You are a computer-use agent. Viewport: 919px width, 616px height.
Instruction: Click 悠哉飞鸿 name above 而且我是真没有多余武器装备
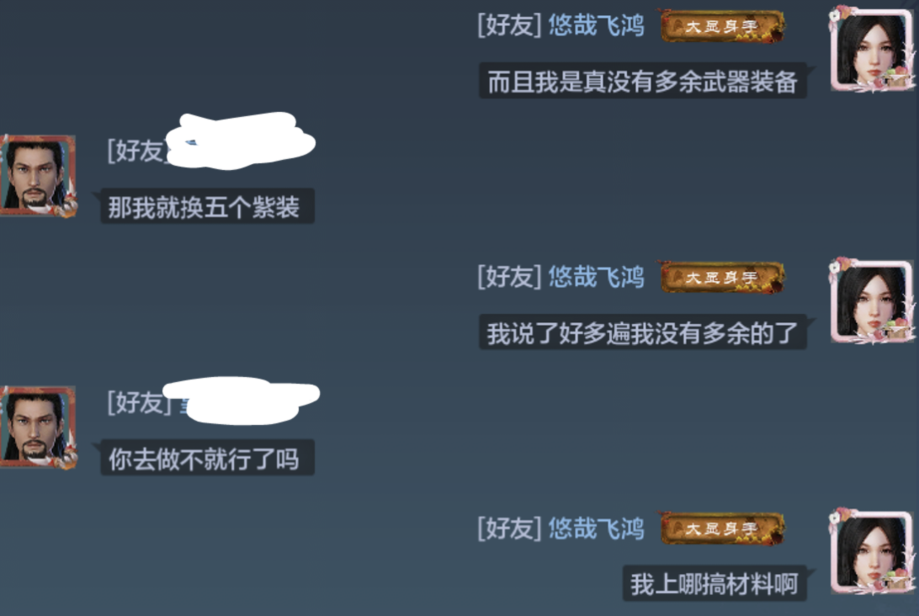(x=596, y=26)
